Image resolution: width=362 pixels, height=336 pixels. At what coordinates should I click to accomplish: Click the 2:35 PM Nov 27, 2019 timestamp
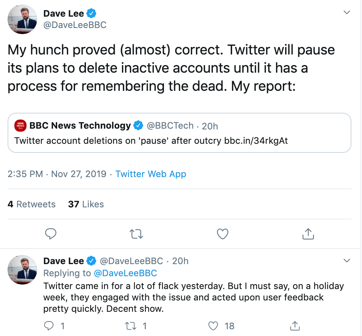pyautogui.click(x=57, y=174)
